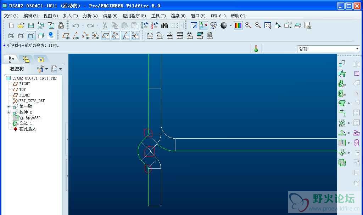Image resolution: width=363 pixels, height=215 pixels.
Task: Toggle enhanced realism color icon
Action: pos(238,25)
